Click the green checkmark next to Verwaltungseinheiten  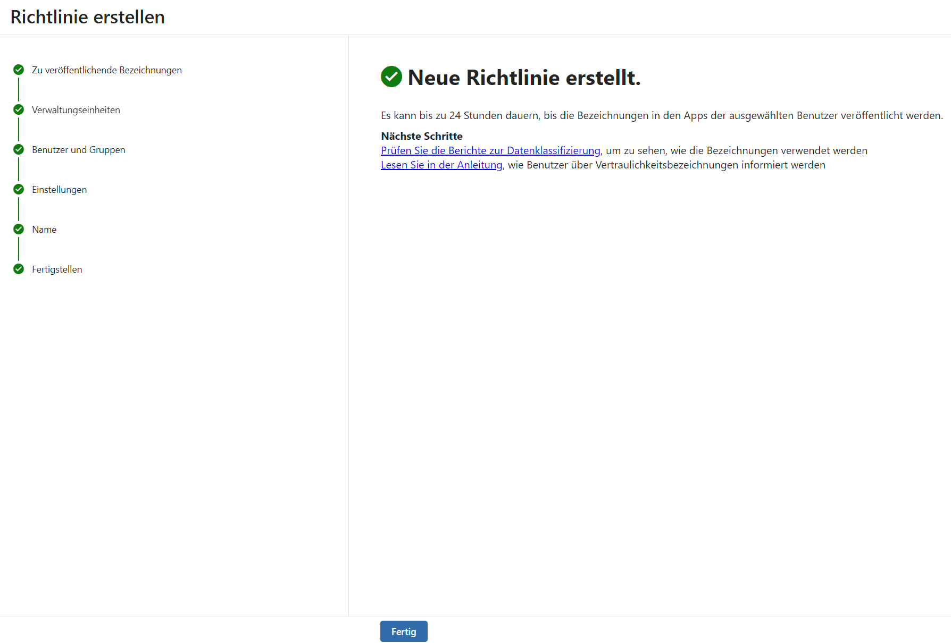point(19,109)
